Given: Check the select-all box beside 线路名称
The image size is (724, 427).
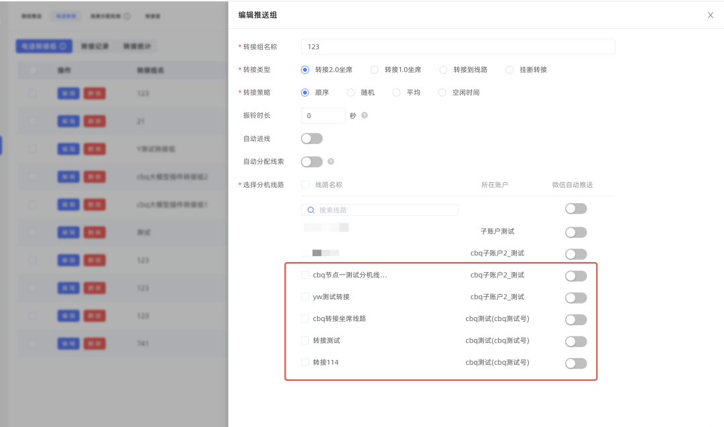Looking at the screenshot, I should [x=305, y=184].
